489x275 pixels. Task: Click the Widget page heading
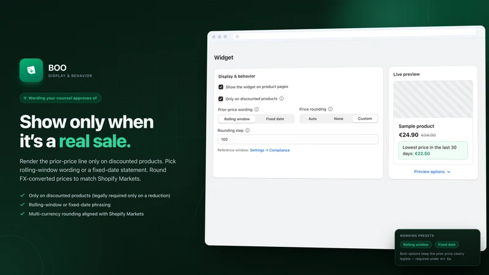pyautogui.click(x=224, y=57)
